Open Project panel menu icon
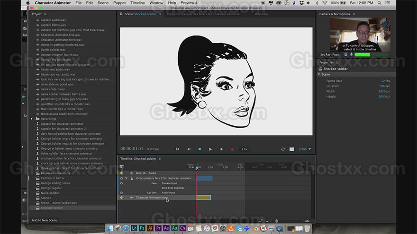The height and width of the screenshot is (234, 417). pyautogui.click(x=45, y=14)
